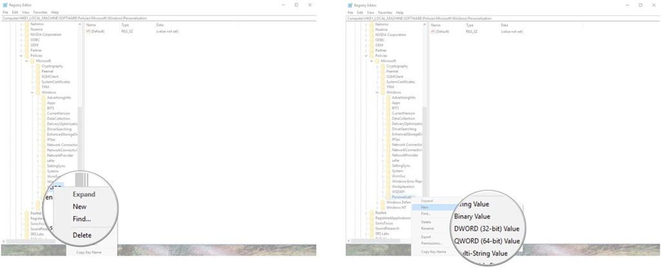
Task: Choose Permissions... in right window context menu
Action: tap(431, 243)
